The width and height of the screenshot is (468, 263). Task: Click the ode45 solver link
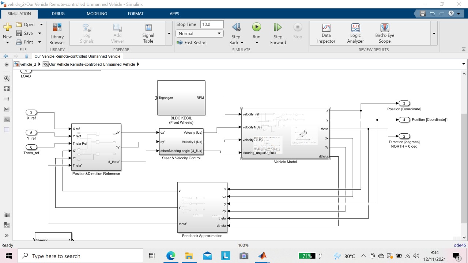coord(460,245)
